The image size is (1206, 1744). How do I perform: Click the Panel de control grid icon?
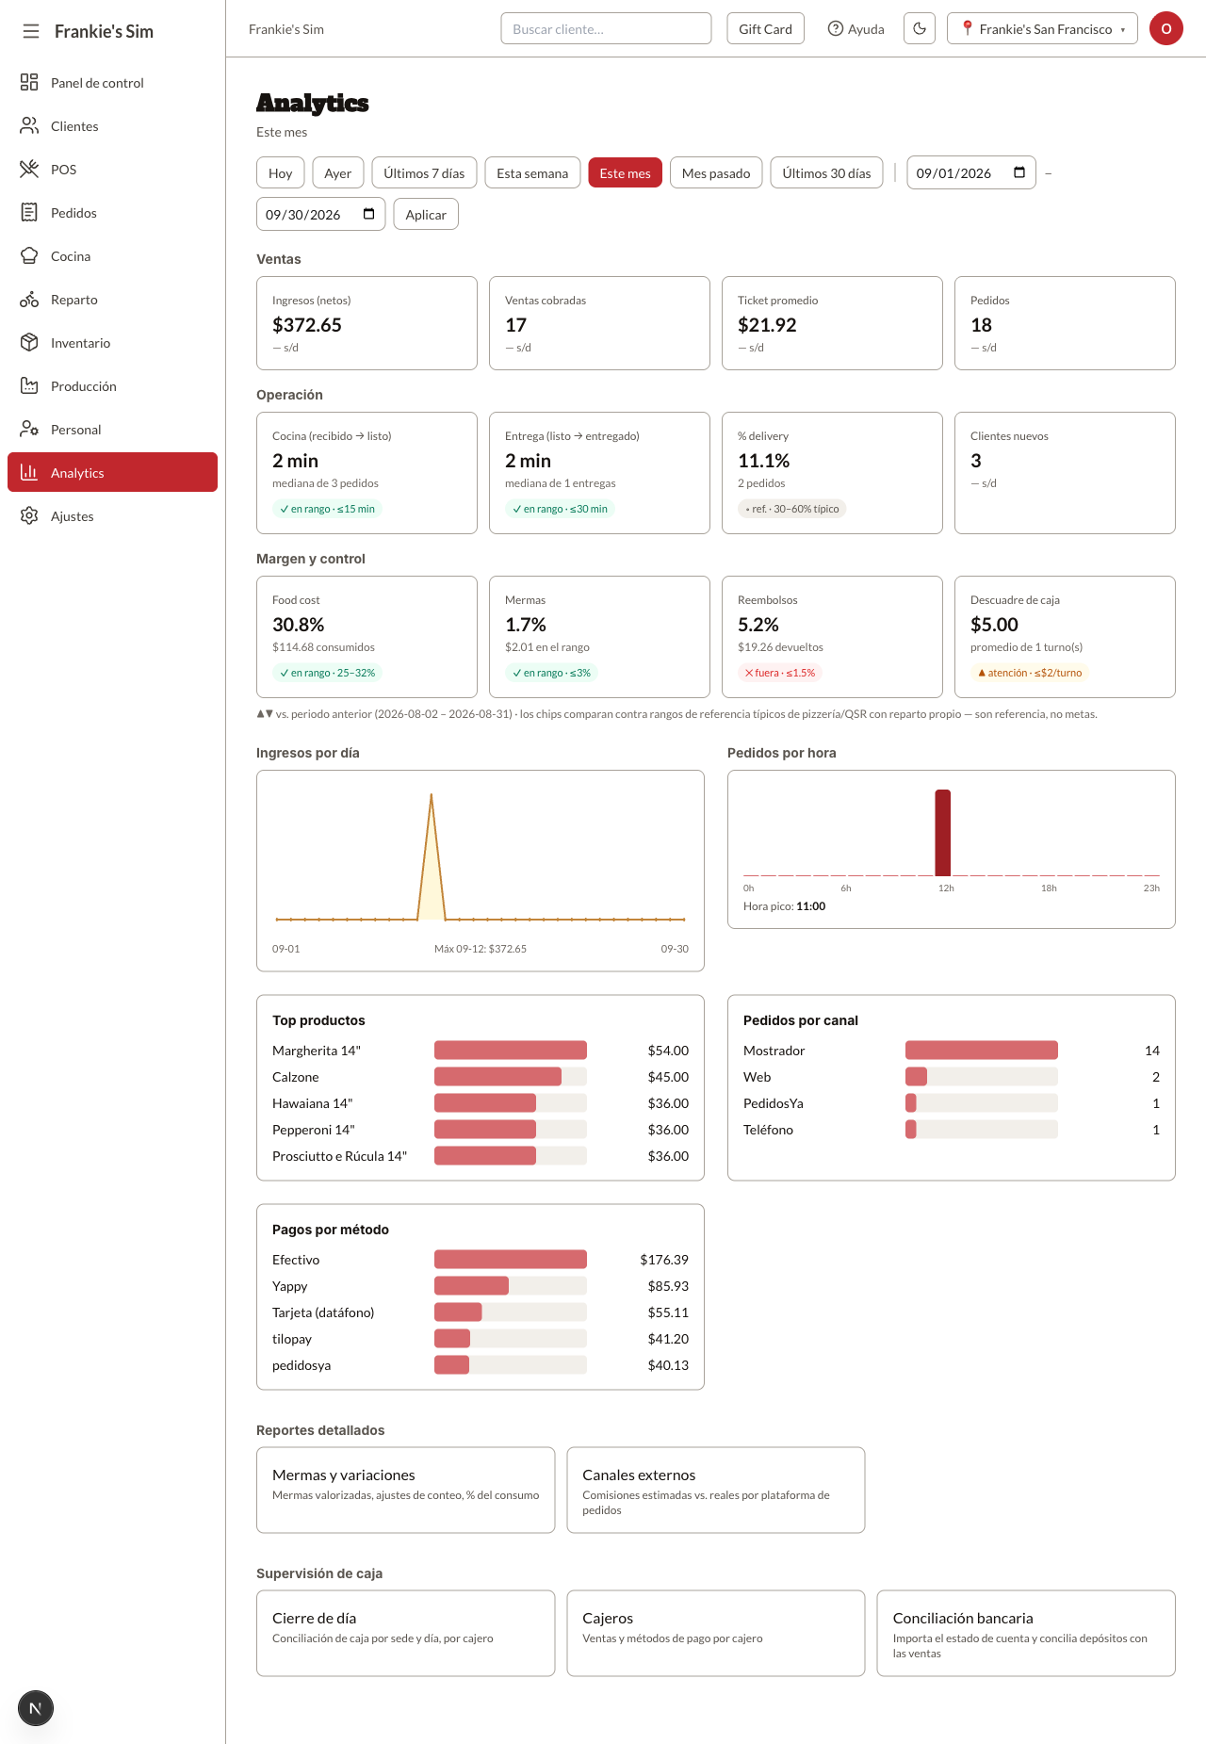click(x=29, y=82)
